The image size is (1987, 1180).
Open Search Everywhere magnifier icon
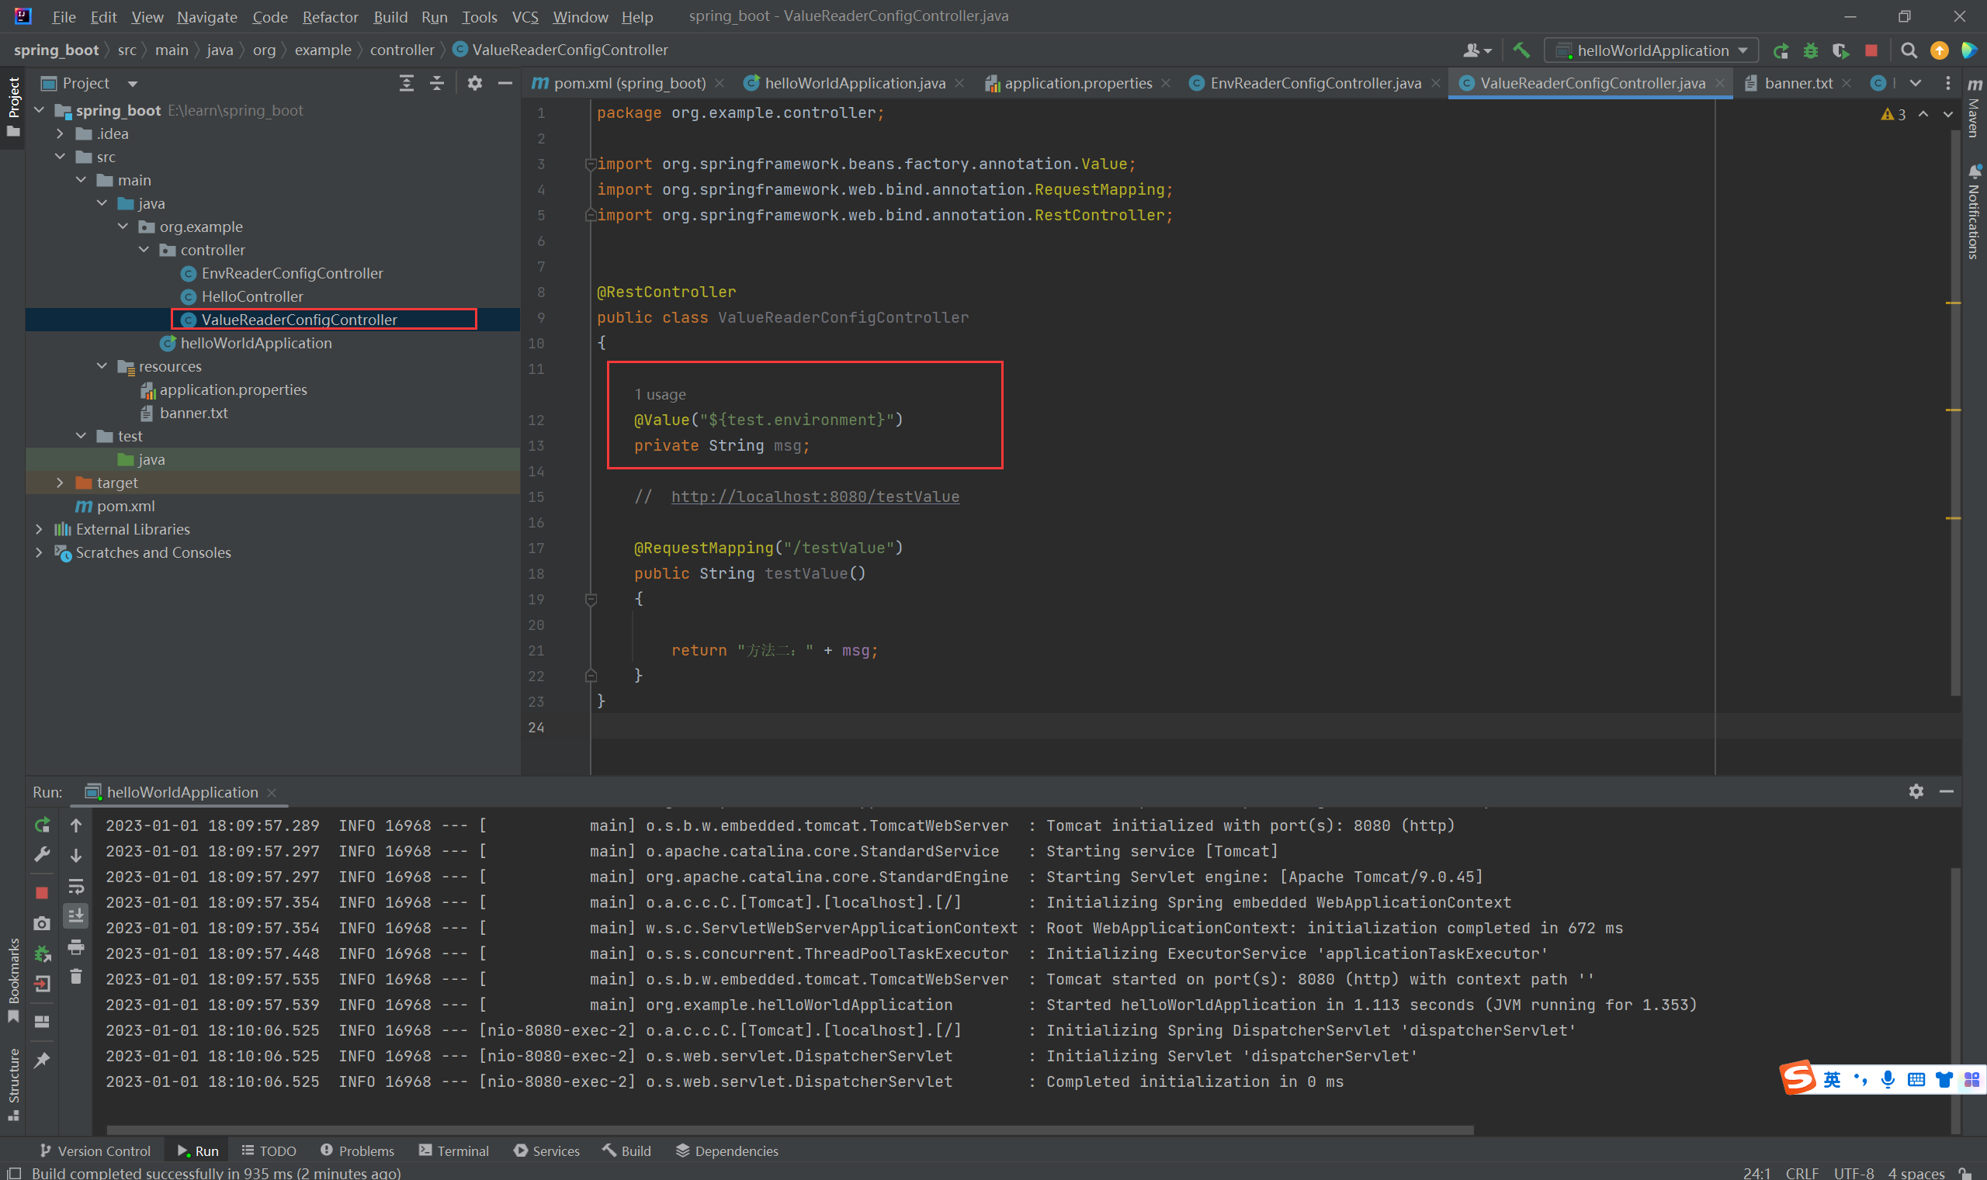1909,51
